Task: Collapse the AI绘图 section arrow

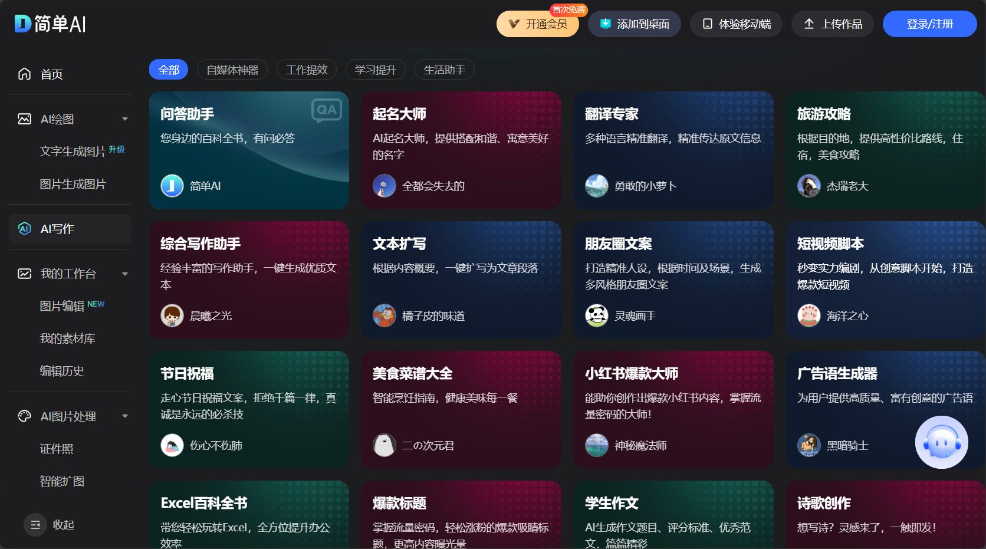Action: pyautogui.click(x=125, y=119)
